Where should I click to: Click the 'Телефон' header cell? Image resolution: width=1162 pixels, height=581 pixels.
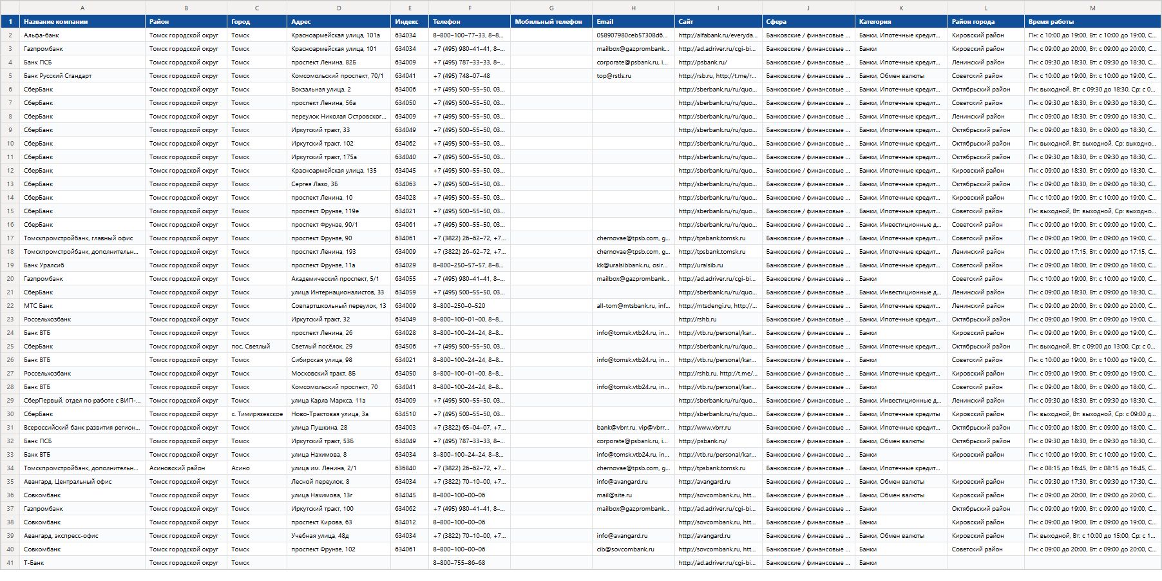470,22
